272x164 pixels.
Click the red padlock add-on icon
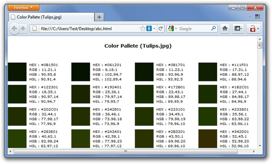(252, 28)
